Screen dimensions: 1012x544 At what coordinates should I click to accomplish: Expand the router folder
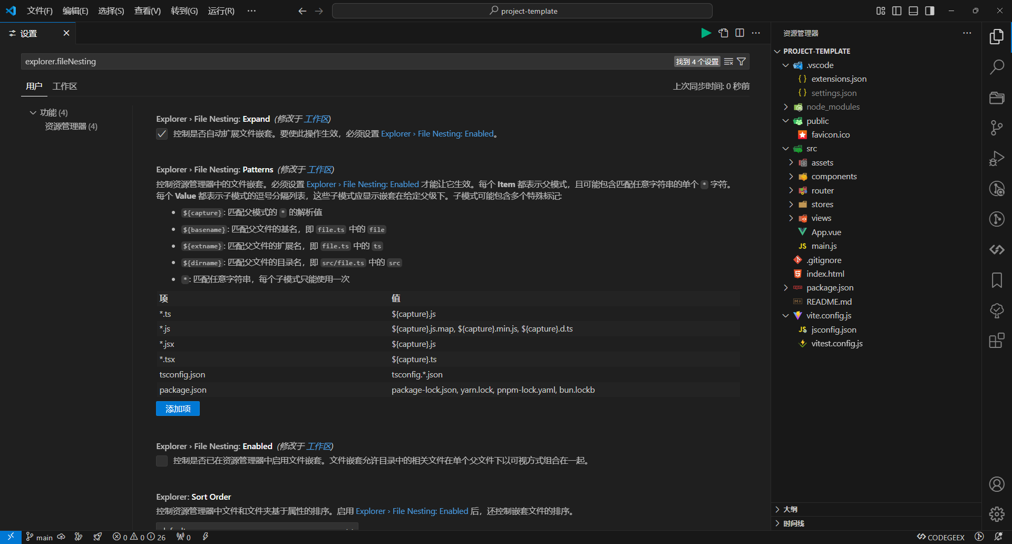791,191
